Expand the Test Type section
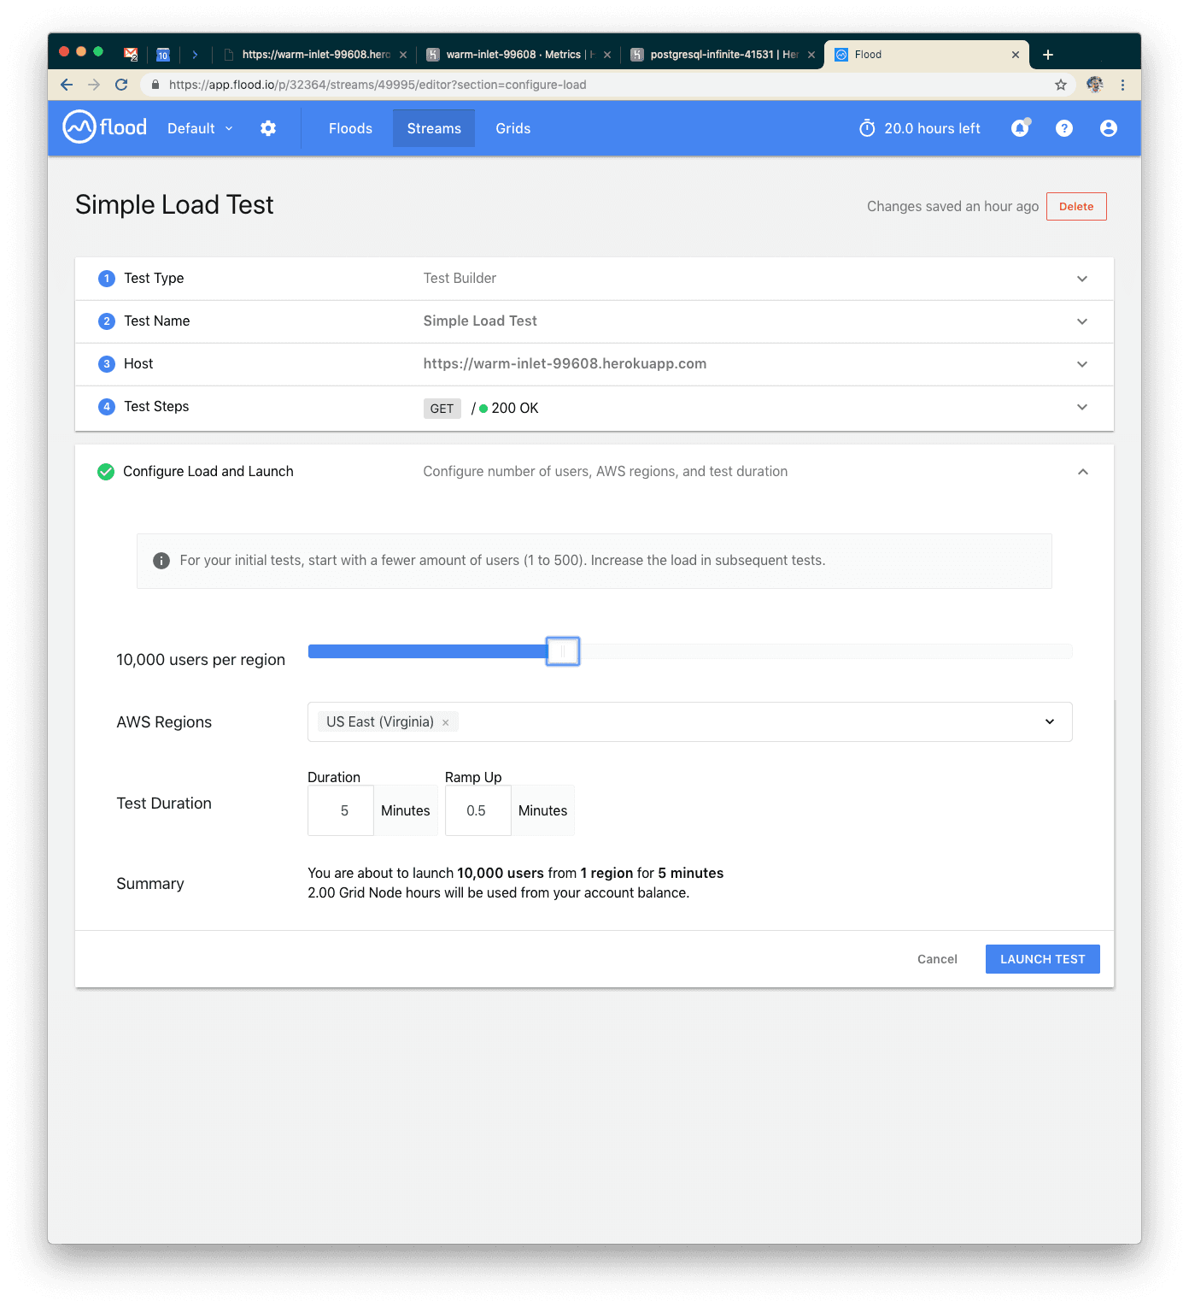 [1082, 279]
